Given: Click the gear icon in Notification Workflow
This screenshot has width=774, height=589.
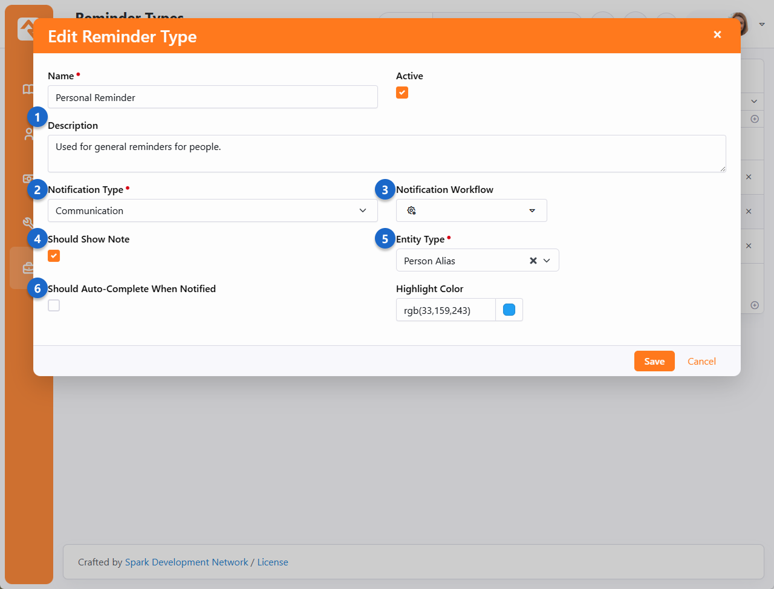Looking at the screenshot, I should pyautogui.click(x=411, y=210).
